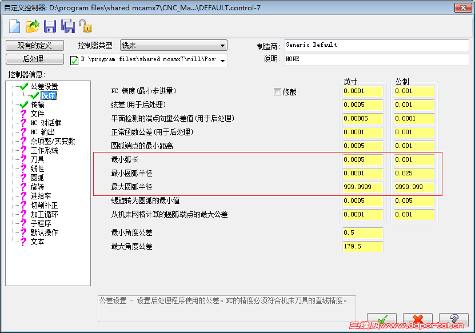Image resolution: width=475 pixels, height=333 pixels.
Task: Select 工作系统 tree item
Action: (x=44, y=150)
